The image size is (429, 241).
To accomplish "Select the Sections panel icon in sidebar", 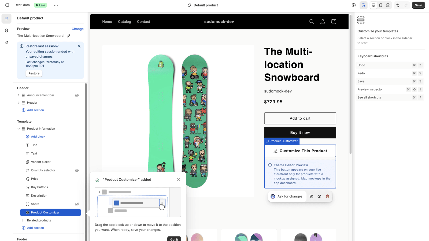I will coord(6,18).
